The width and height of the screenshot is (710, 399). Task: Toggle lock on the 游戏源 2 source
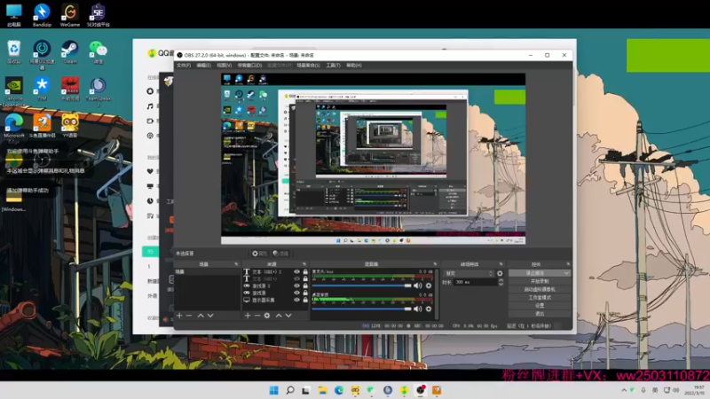pos(305,286)
